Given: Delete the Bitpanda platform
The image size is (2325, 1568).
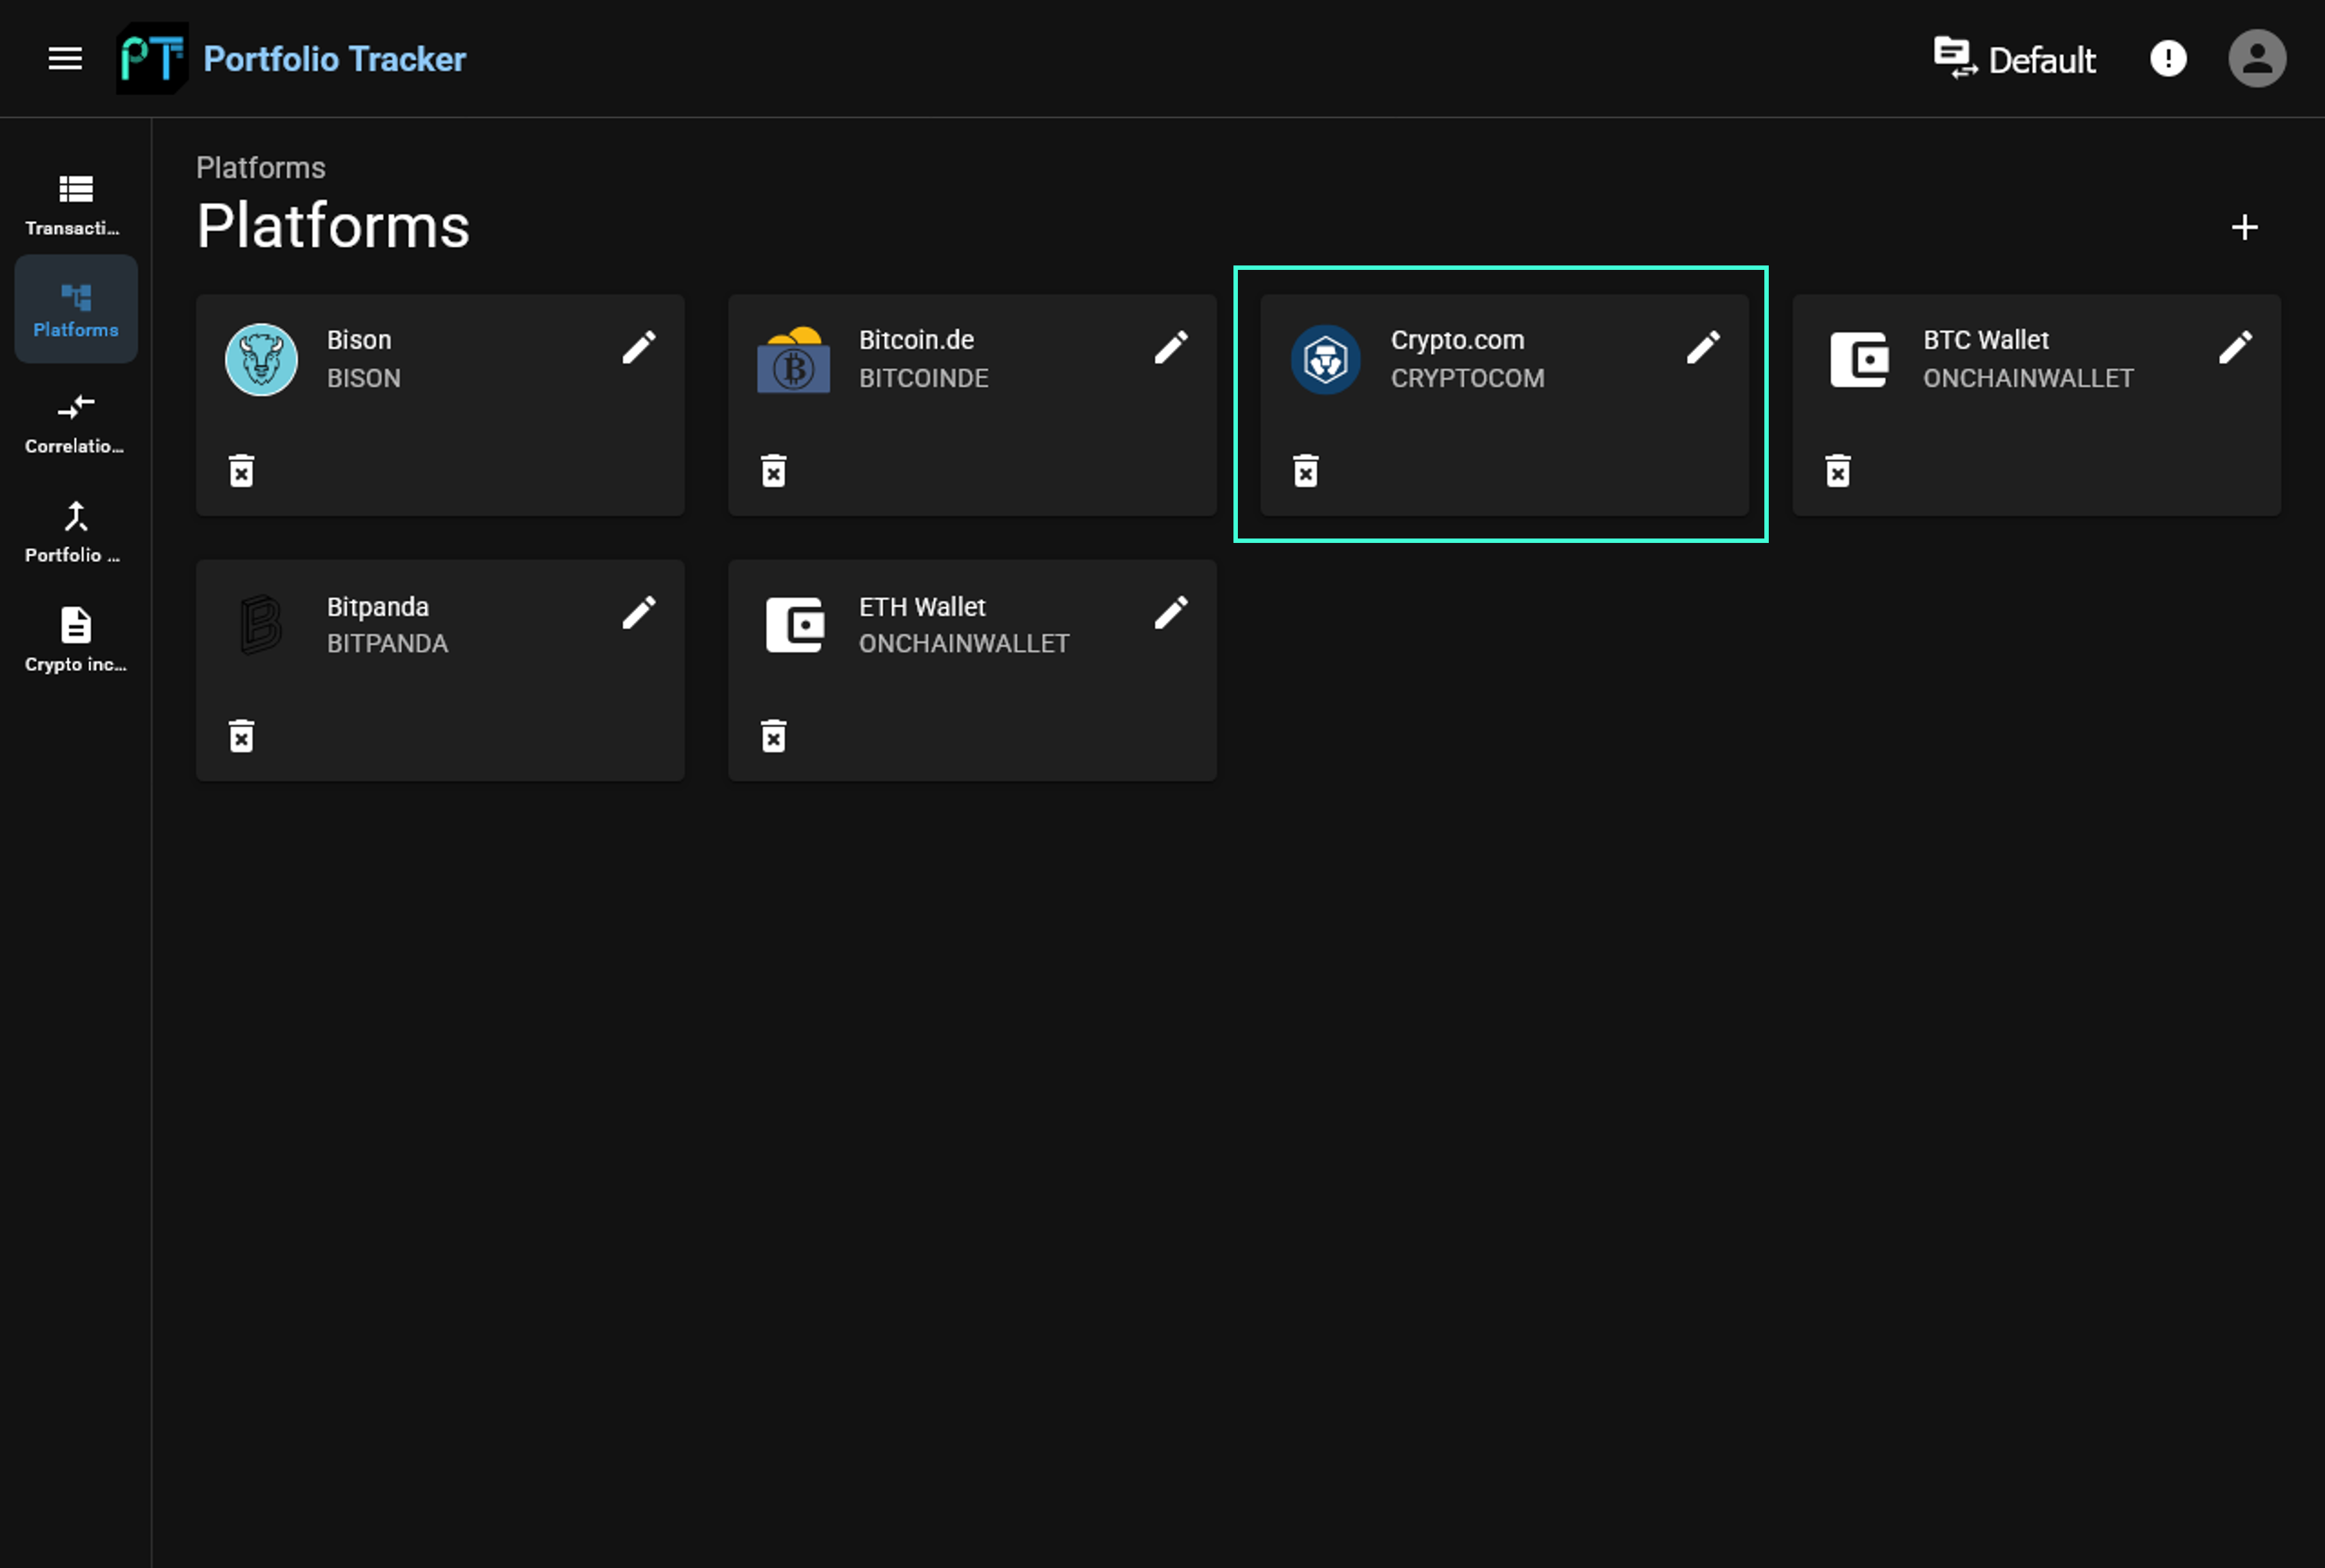Looking at the screenshot, I should 242,737.
